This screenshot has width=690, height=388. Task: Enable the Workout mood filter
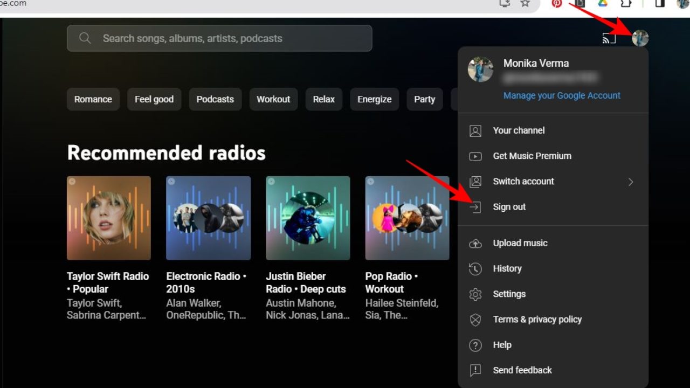[273, 99]
